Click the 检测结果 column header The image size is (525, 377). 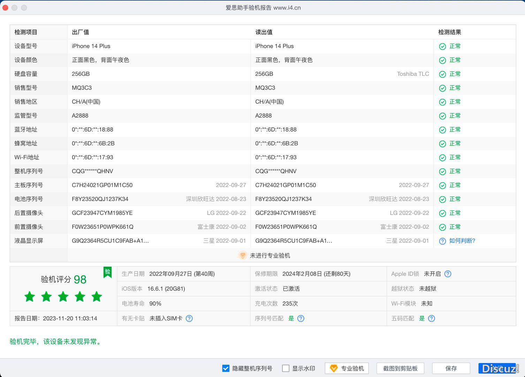[450, 32]
